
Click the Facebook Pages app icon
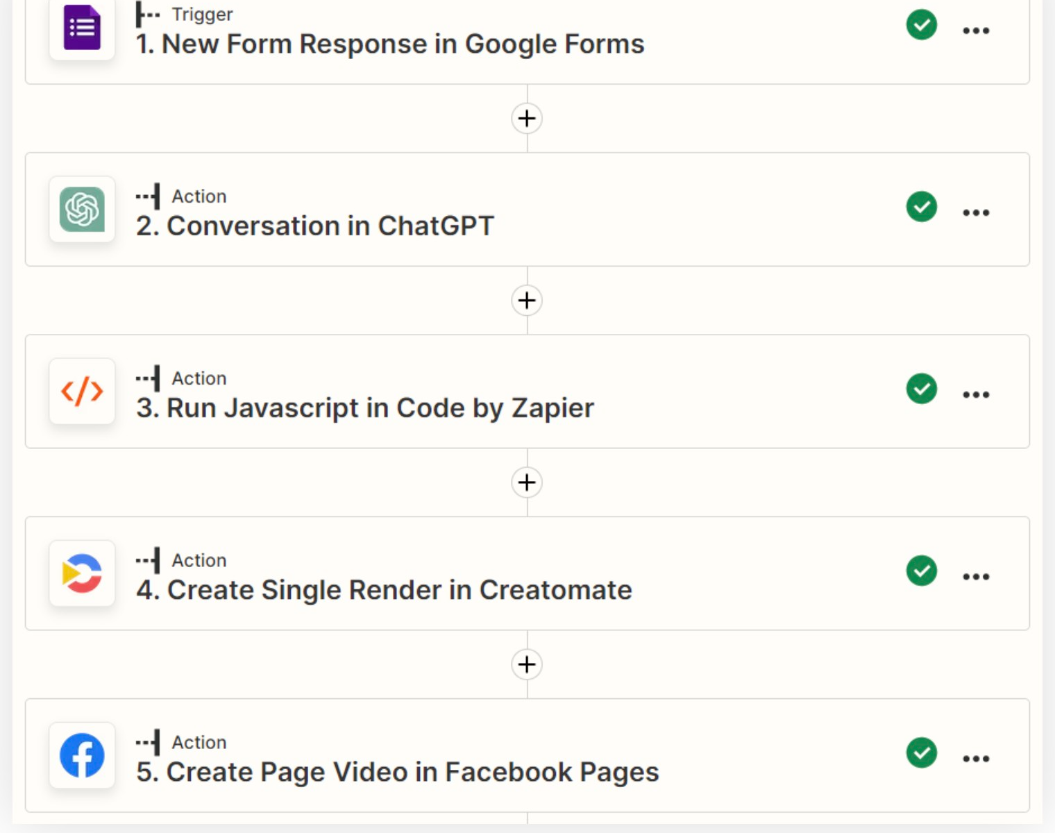[x=82, y=755]
